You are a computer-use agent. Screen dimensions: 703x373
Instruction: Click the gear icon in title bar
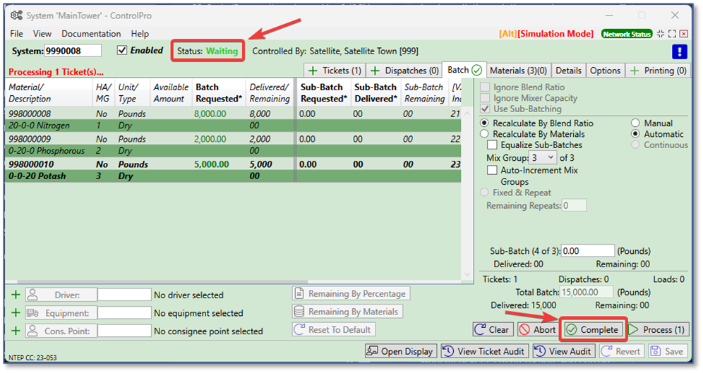click(16, 15)
